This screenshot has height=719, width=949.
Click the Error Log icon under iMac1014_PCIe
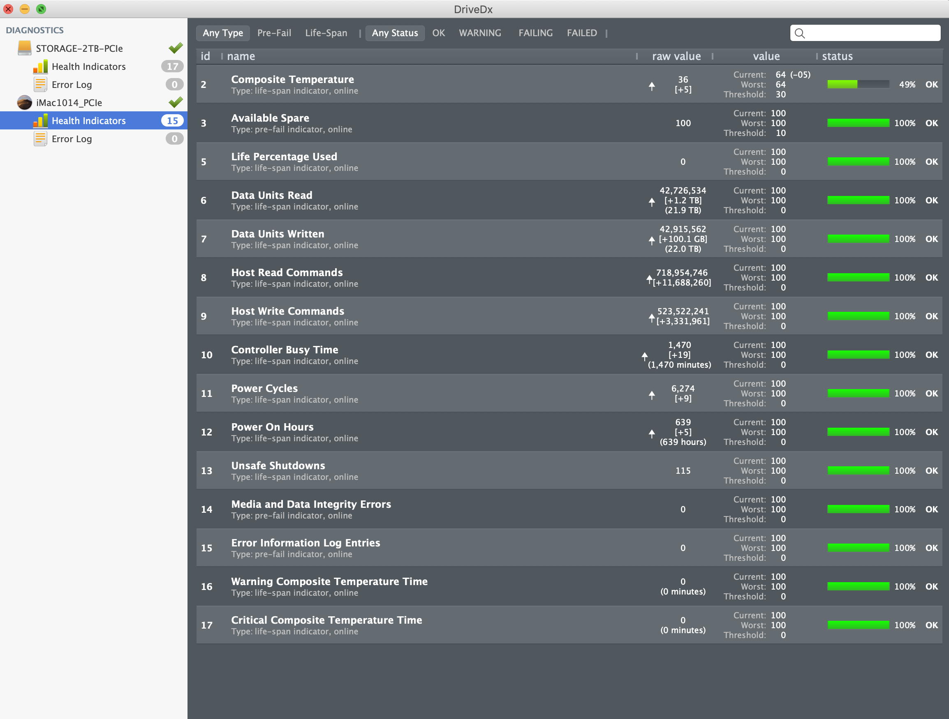40,139
